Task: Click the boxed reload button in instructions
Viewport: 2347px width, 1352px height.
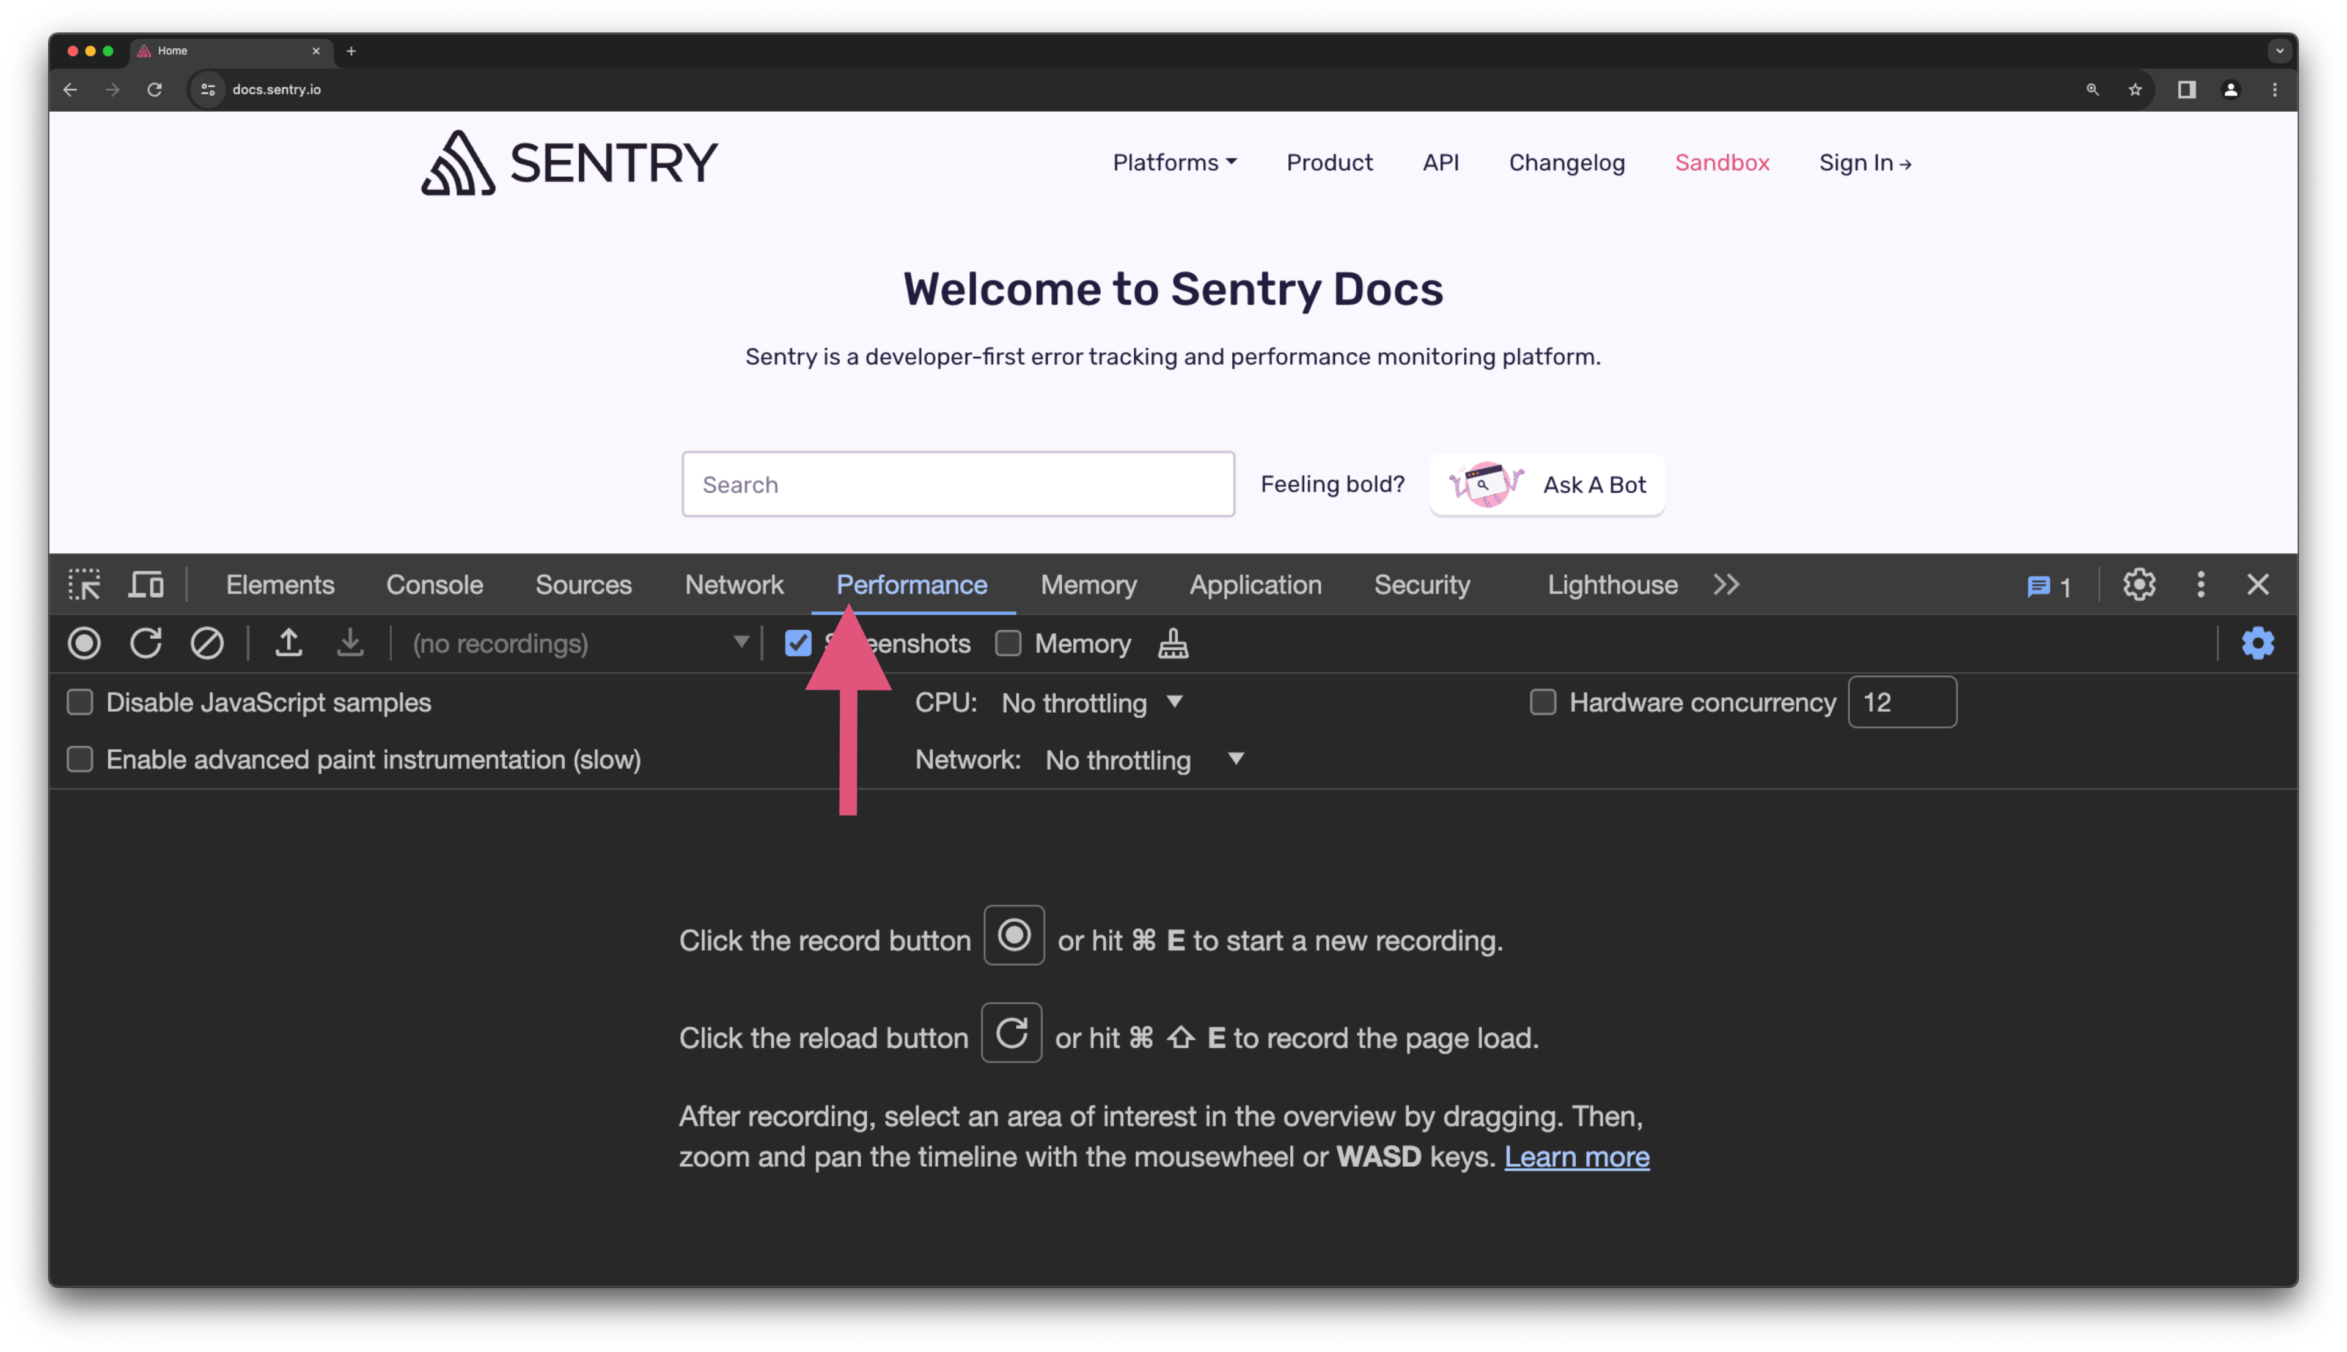Action: click(1011, 1032)
